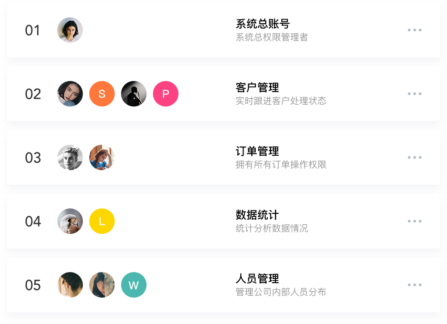Open the 客户管理 role title

(x=257, y=87)
